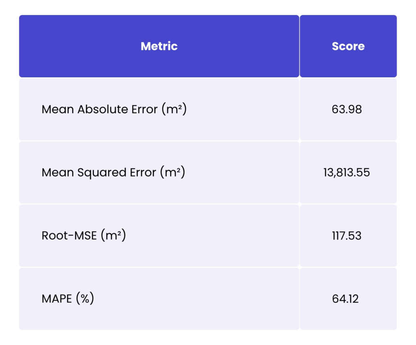Click the "Metric" column header
Image resolution: width=416 pixels, height=345 pixels.
point(159,46)
